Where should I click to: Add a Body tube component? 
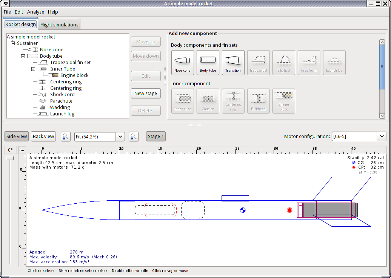coord(208,63)
